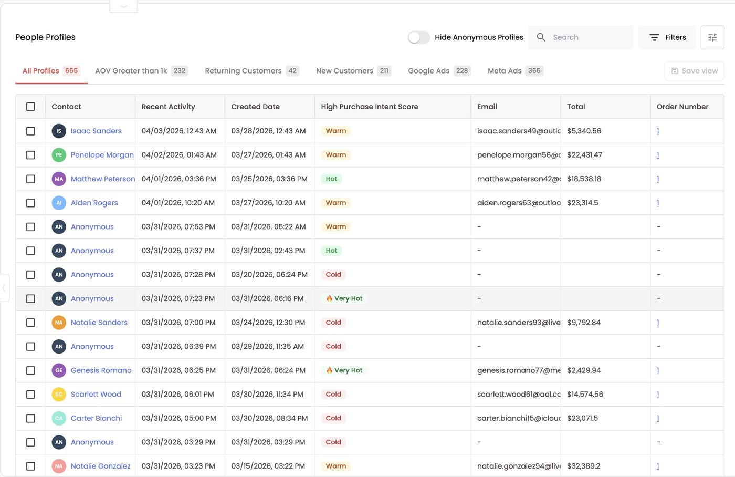Check the Aiden Rogers row checkbox

pos(30,203)
